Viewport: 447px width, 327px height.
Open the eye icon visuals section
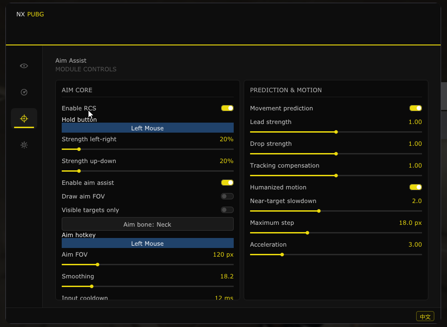(x=24, y=66)
